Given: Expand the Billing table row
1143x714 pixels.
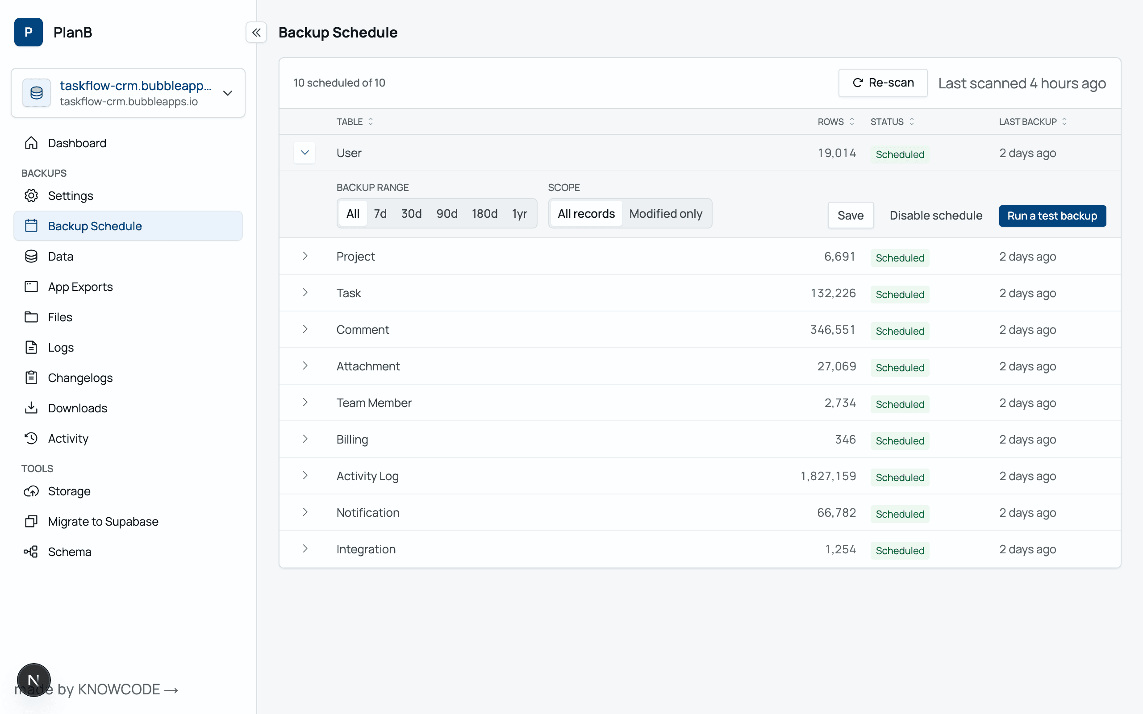Looking at the screenshot, I should 305,439.
